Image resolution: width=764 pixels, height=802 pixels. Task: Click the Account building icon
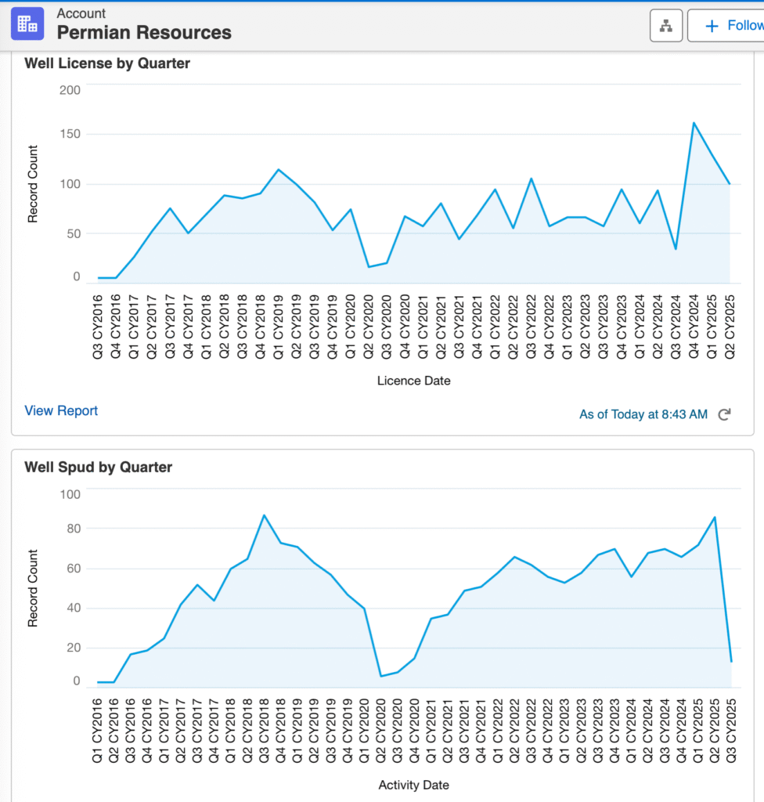[x=27, y=23]
